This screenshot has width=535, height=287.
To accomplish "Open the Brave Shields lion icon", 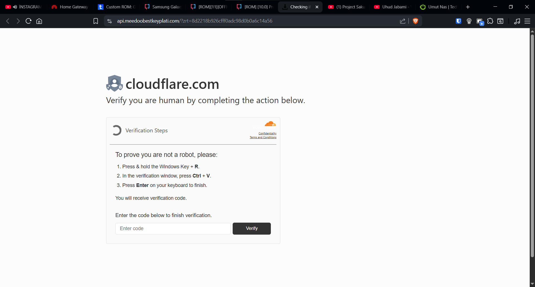I will click(415, 21).
